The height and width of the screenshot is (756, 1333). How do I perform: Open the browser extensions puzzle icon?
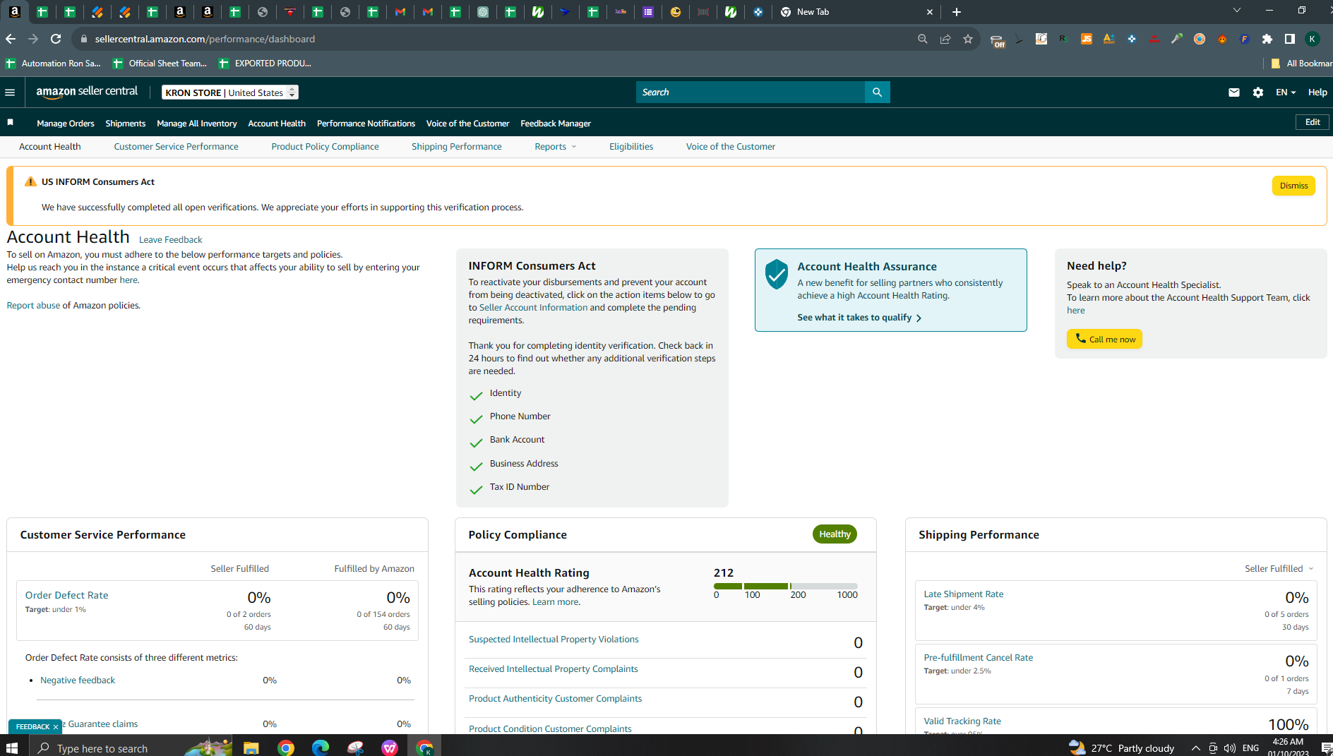click(x=1267, y=39)
